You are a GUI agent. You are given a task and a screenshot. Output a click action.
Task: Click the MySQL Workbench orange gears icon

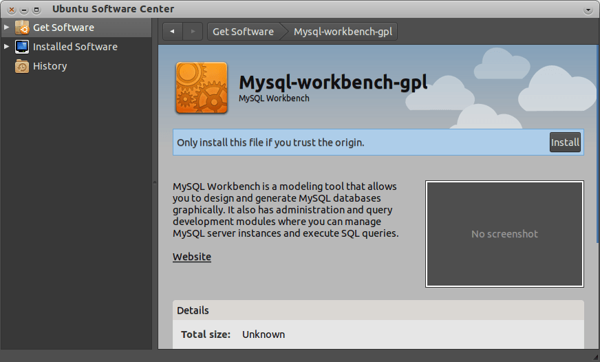click(x=202, y=87)
